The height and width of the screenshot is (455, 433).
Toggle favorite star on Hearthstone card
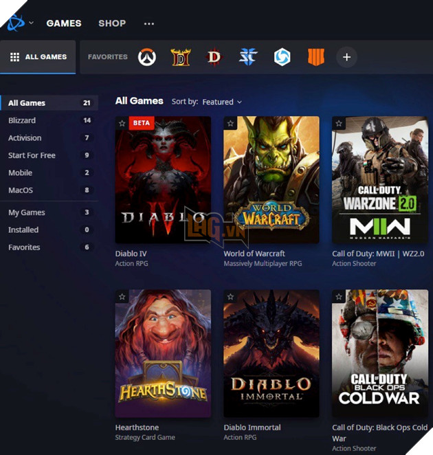[x=122, y=297]
